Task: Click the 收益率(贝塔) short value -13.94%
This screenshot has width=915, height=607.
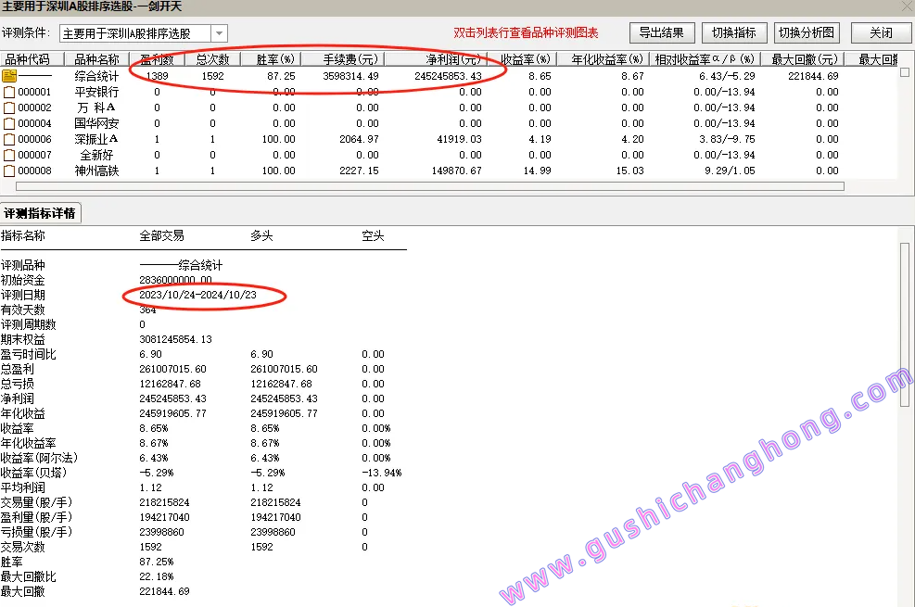Action: click(382, 473)
